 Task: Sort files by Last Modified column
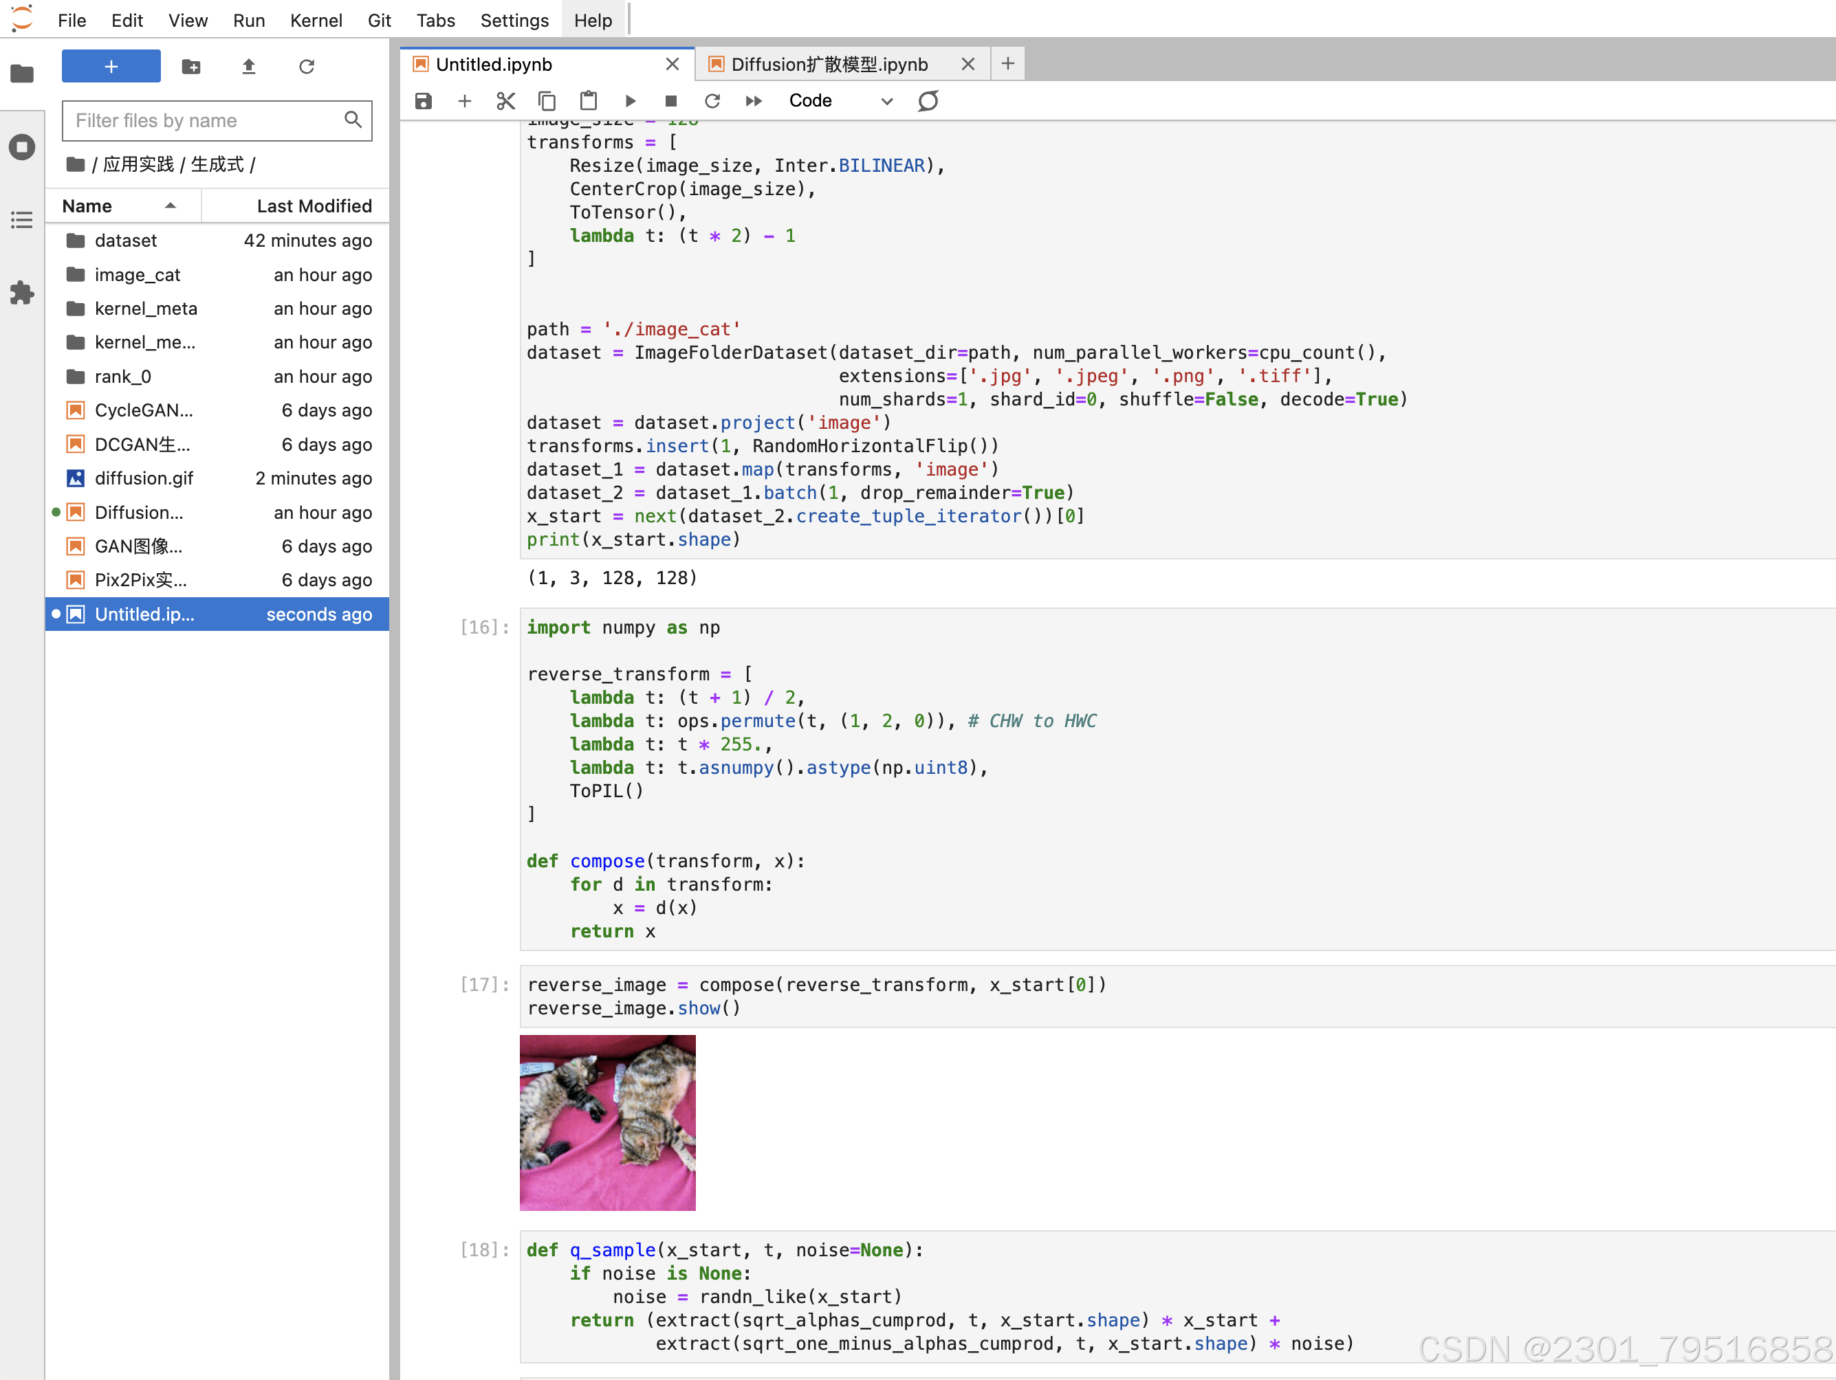313,205
